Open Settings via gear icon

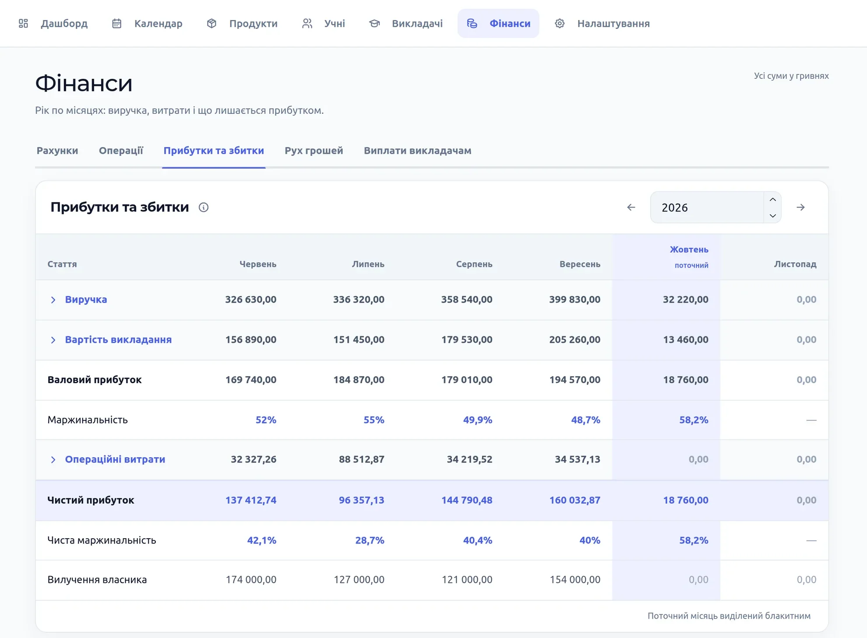click(x=560, y=23)
